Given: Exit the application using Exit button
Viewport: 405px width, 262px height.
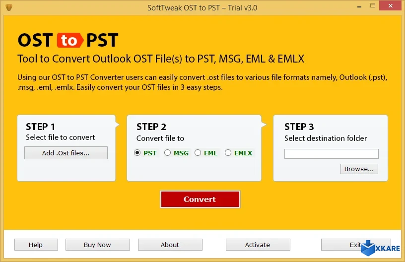Looking at the screenshot, I should point(355,245).
